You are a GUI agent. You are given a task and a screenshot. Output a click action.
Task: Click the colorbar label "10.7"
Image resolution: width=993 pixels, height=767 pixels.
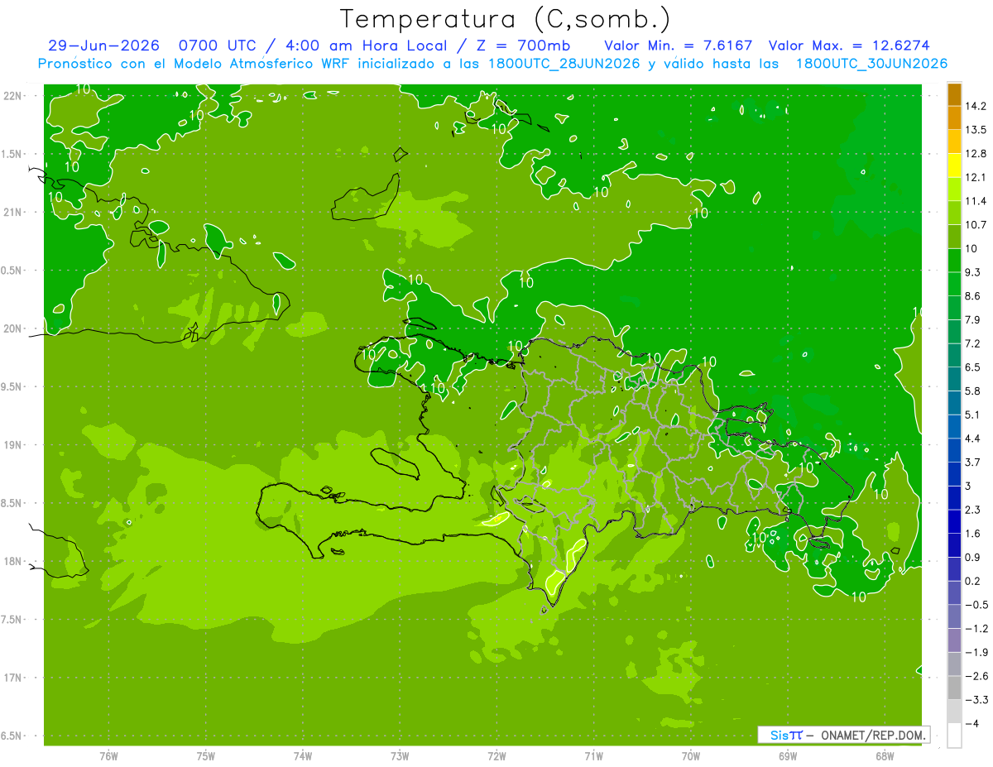(x=976, y=225)
